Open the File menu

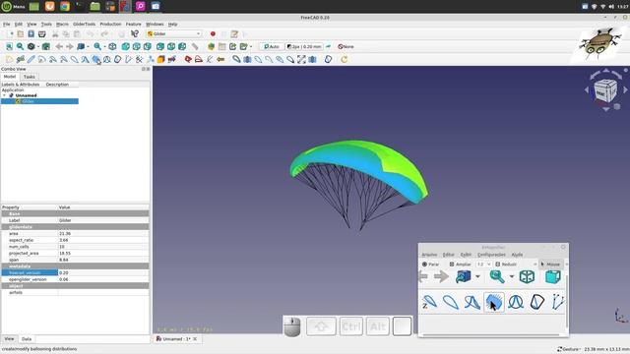[7, 24]
